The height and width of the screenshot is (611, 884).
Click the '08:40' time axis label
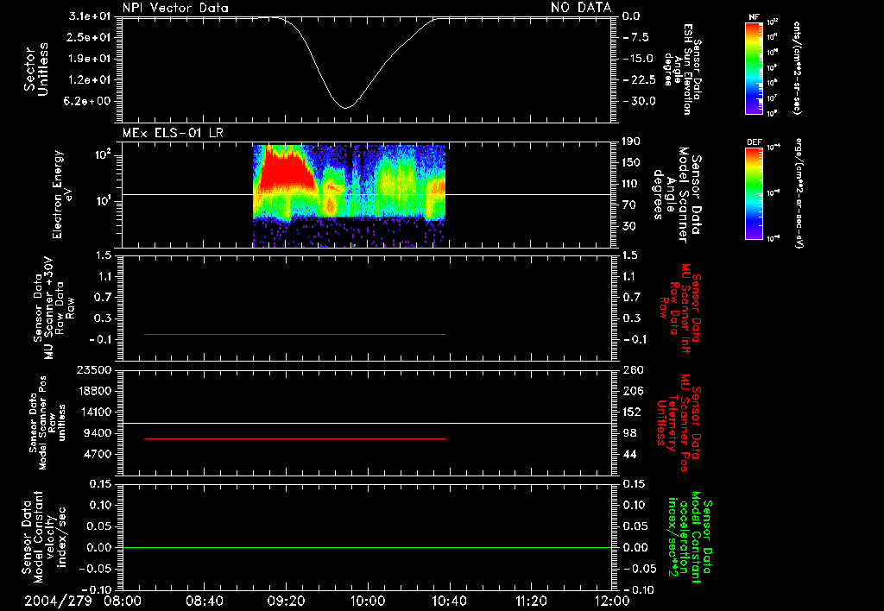(204, 601)
